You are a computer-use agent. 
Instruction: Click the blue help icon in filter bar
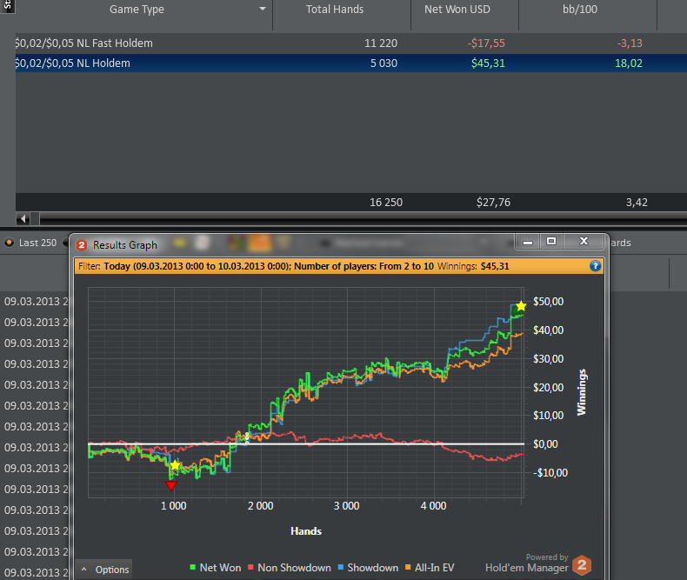595,266
